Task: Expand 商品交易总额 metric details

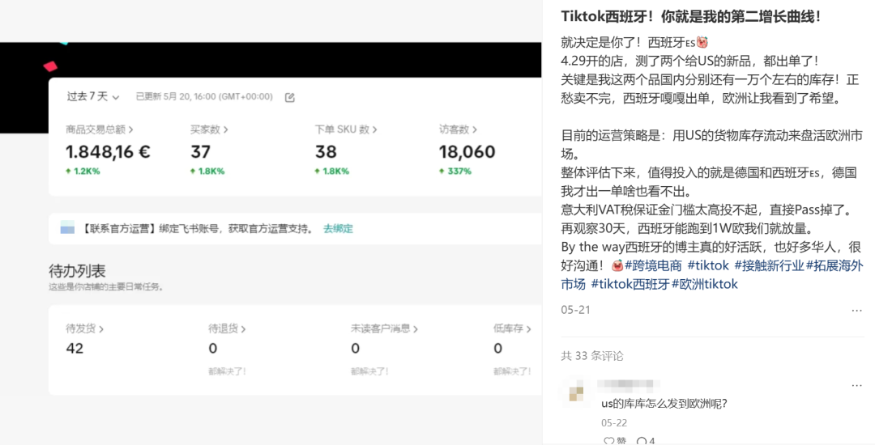Action: [x=100, y=129]
